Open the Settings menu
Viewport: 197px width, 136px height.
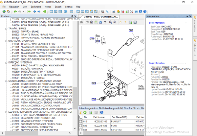coord(69,7)
